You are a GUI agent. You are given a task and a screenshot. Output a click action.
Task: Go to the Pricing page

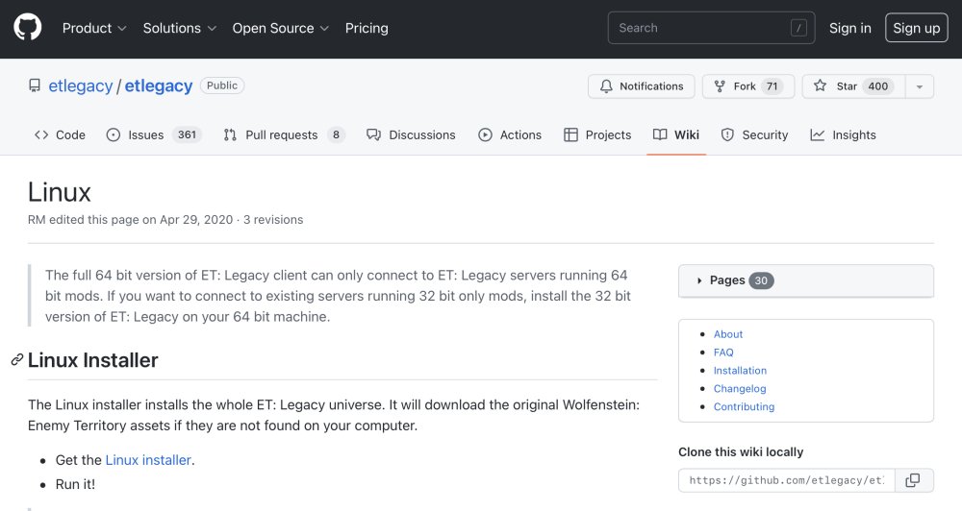[367, 28]
